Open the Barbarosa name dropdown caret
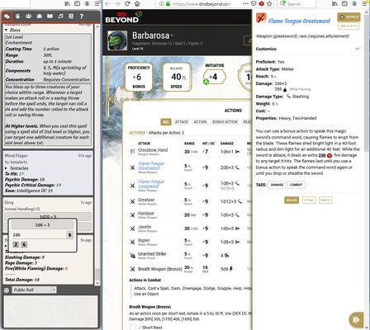Viewport: 370px width, 330px height. coord(172,35)
